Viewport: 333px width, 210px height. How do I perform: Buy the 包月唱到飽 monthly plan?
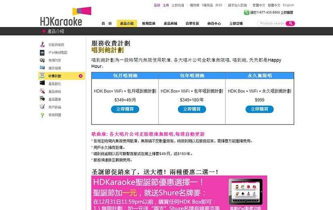125,109
